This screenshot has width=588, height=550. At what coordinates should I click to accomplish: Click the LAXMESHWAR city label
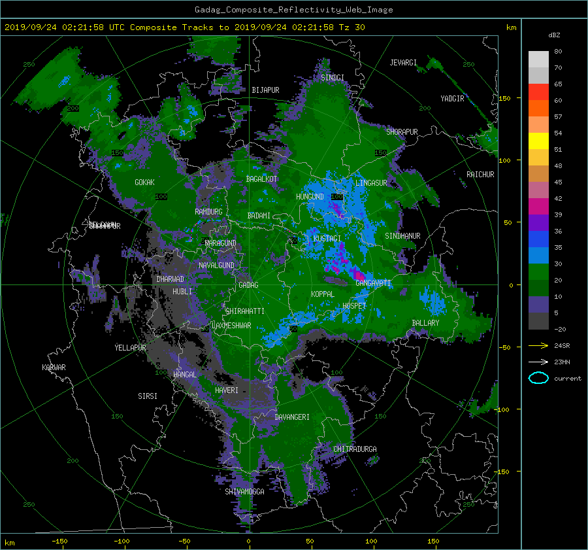[x=231, y=326]
